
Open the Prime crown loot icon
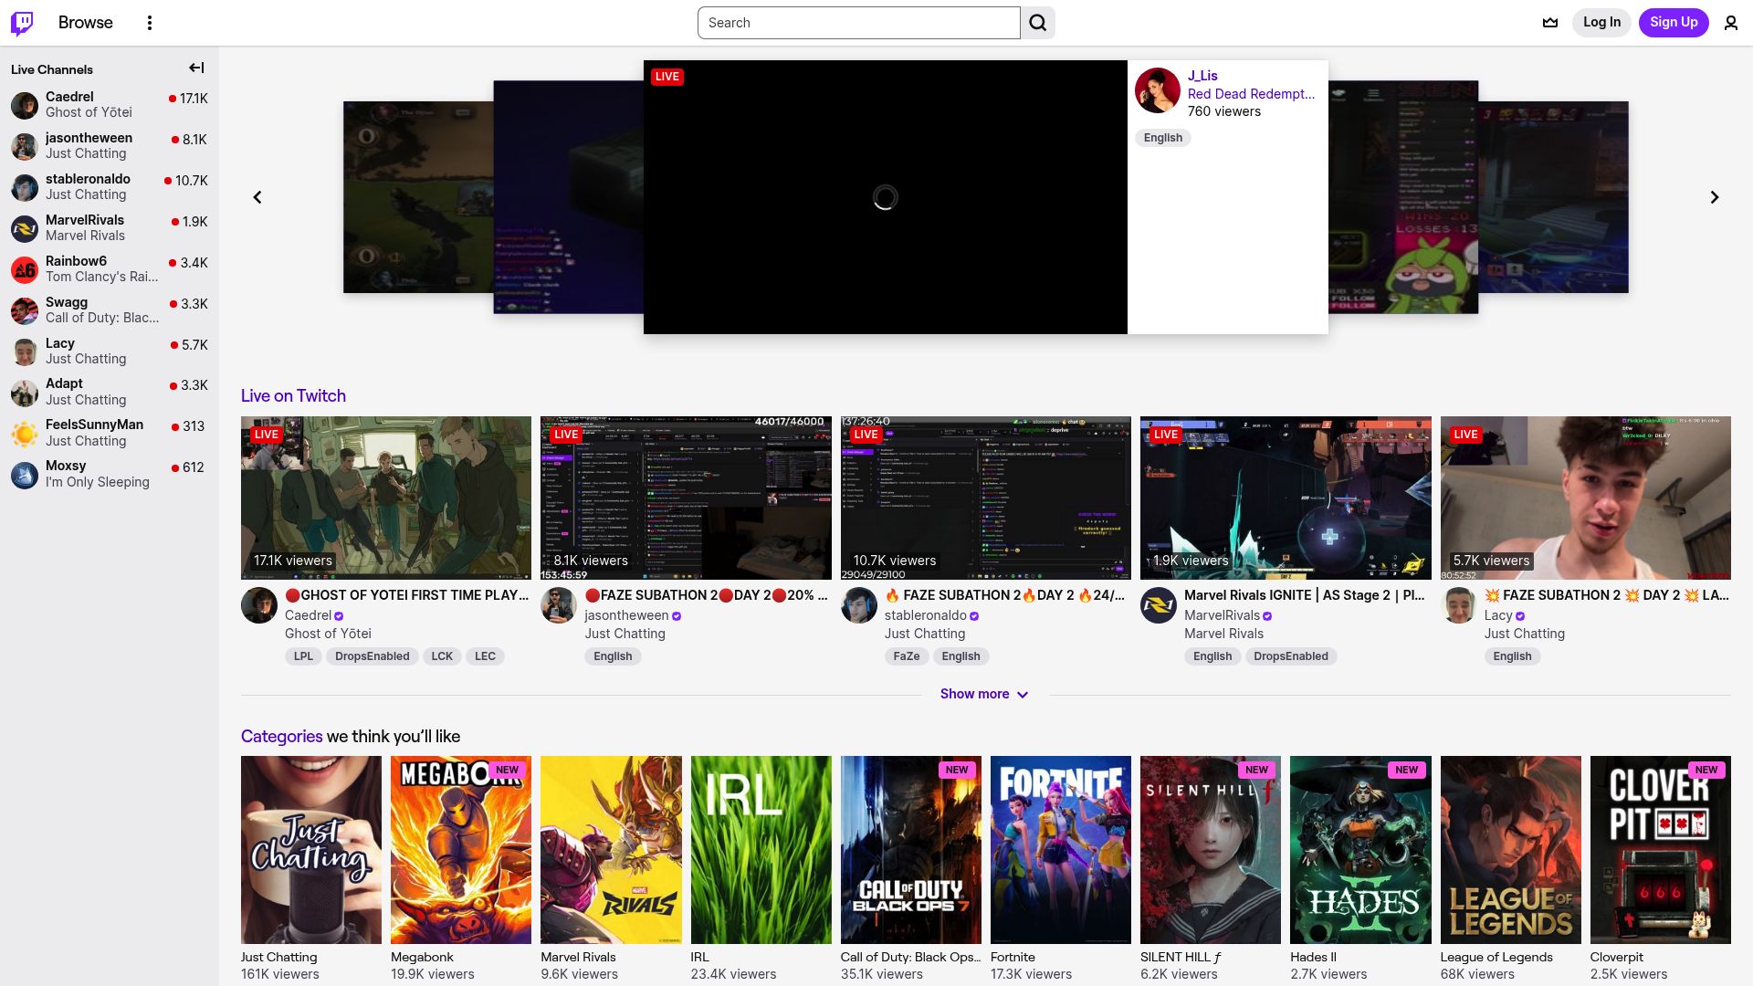[1550, 23]
